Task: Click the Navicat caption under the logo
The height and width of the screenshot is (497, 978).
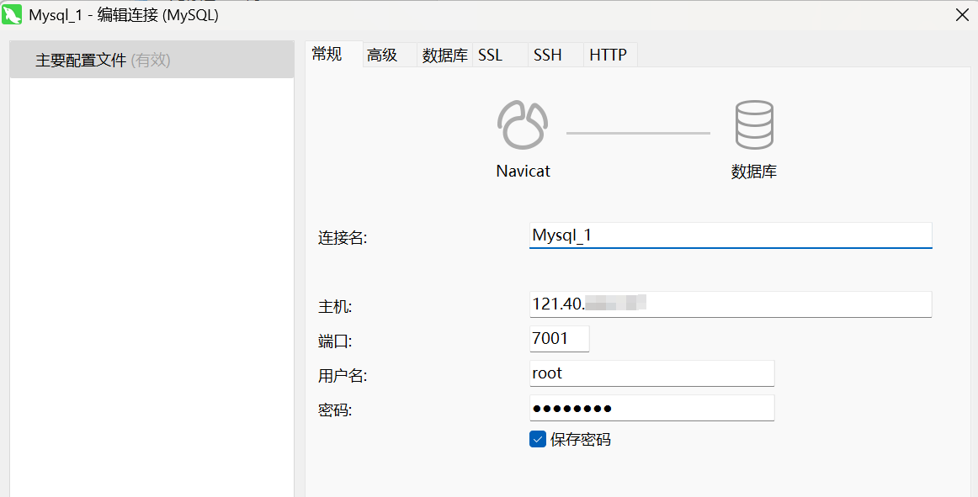Action: (x=524, y=171)
